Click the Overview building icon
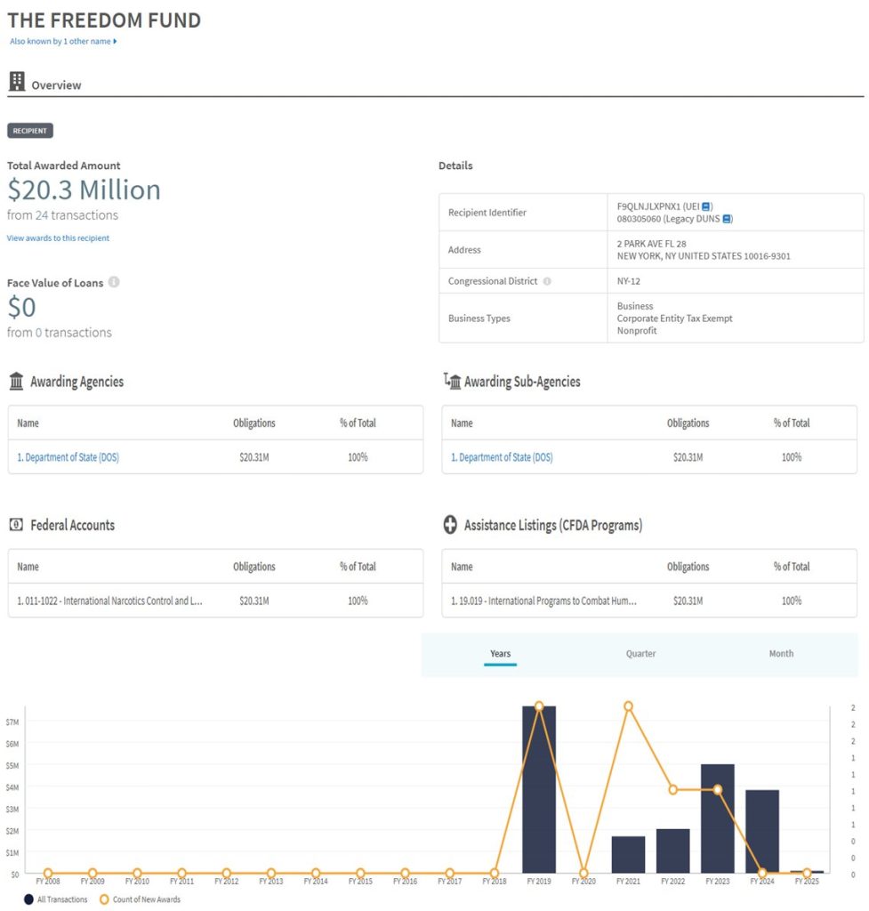Image resolution: width=869 pixels, height=911 pixels. tap(16, 83)
